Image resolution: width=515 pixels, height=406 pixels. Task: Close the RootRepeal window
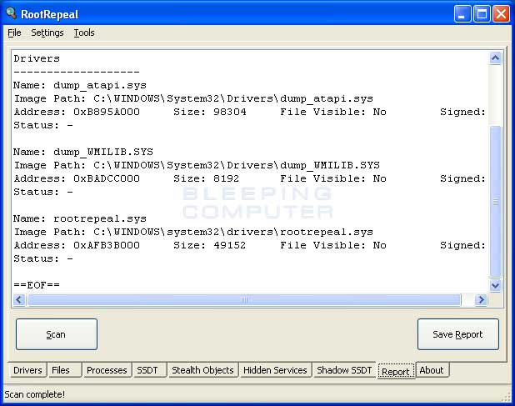pos(501,14)
